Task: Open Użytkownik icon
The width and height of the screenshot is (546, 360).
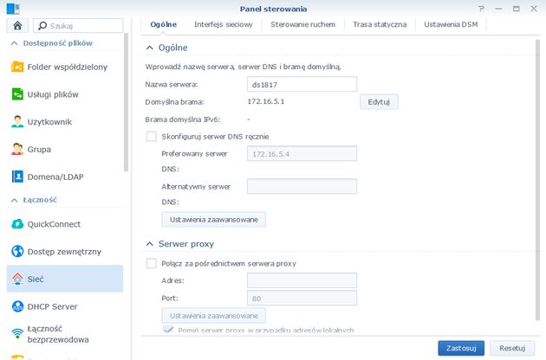Action: pyautogui.click(x=17, y=121)
